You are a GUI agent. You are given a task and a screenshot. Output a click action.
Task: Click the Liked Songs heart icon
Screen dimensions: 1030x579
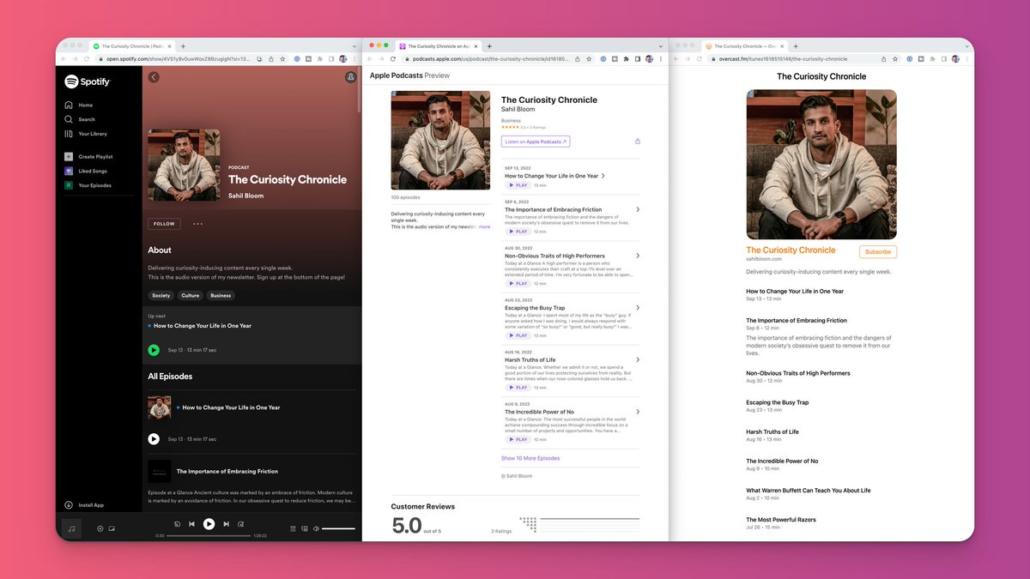[69, 171]
